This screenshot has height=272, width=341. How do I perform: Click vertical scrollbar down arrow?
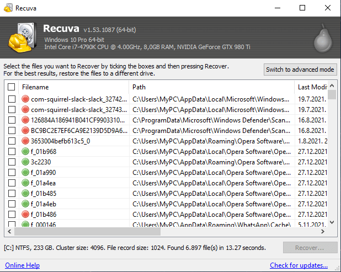[x=332, y=222]
